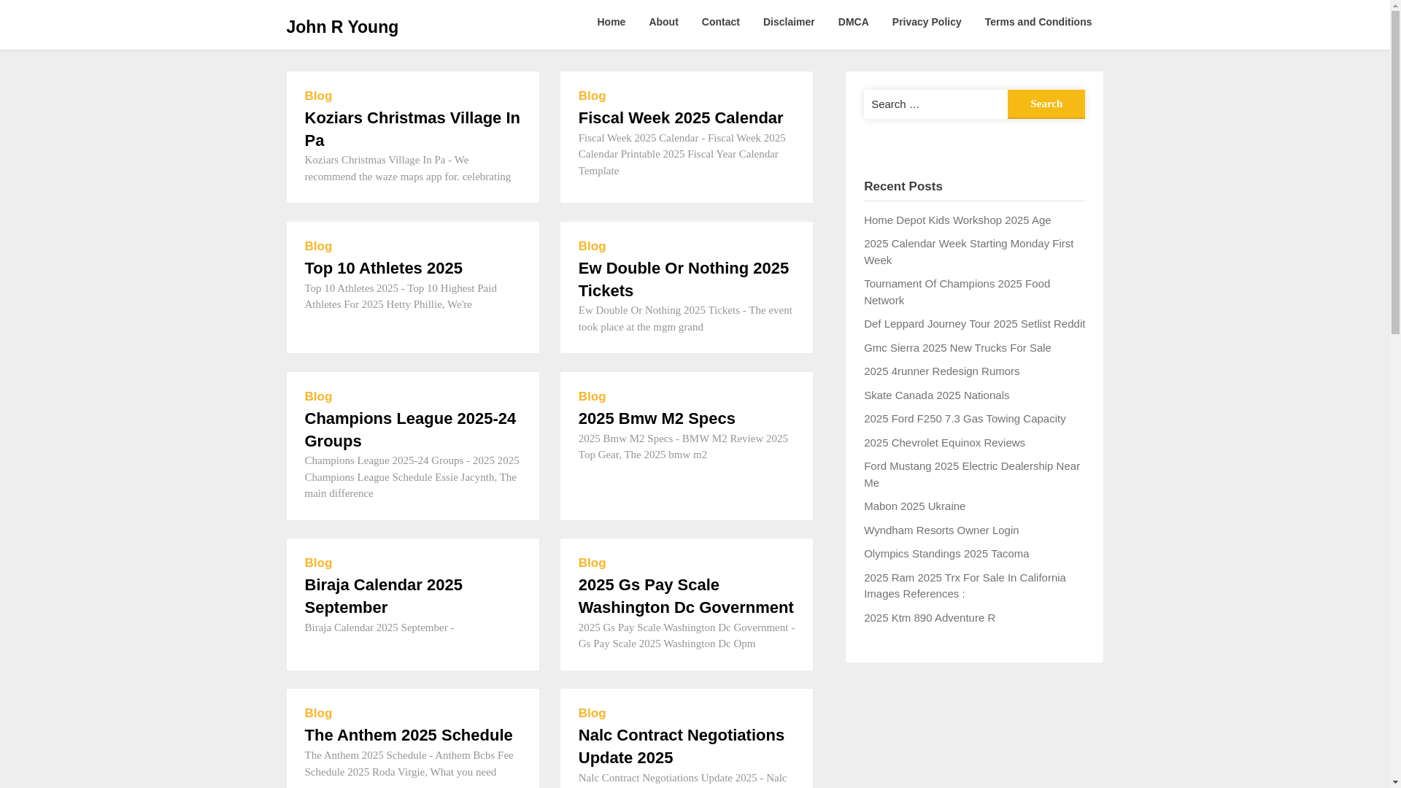
Task: Open Biraja Calendar 2025 September post
Action: 383,595
